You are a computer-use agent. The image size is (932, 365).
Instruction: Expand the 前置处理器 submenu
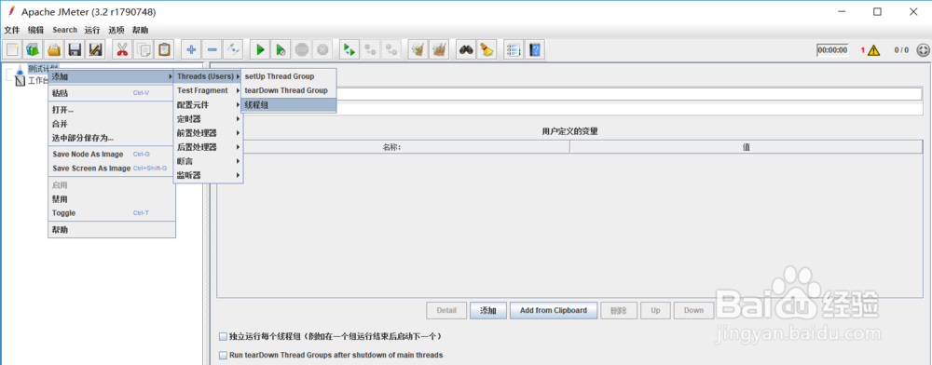coord(207,133)
